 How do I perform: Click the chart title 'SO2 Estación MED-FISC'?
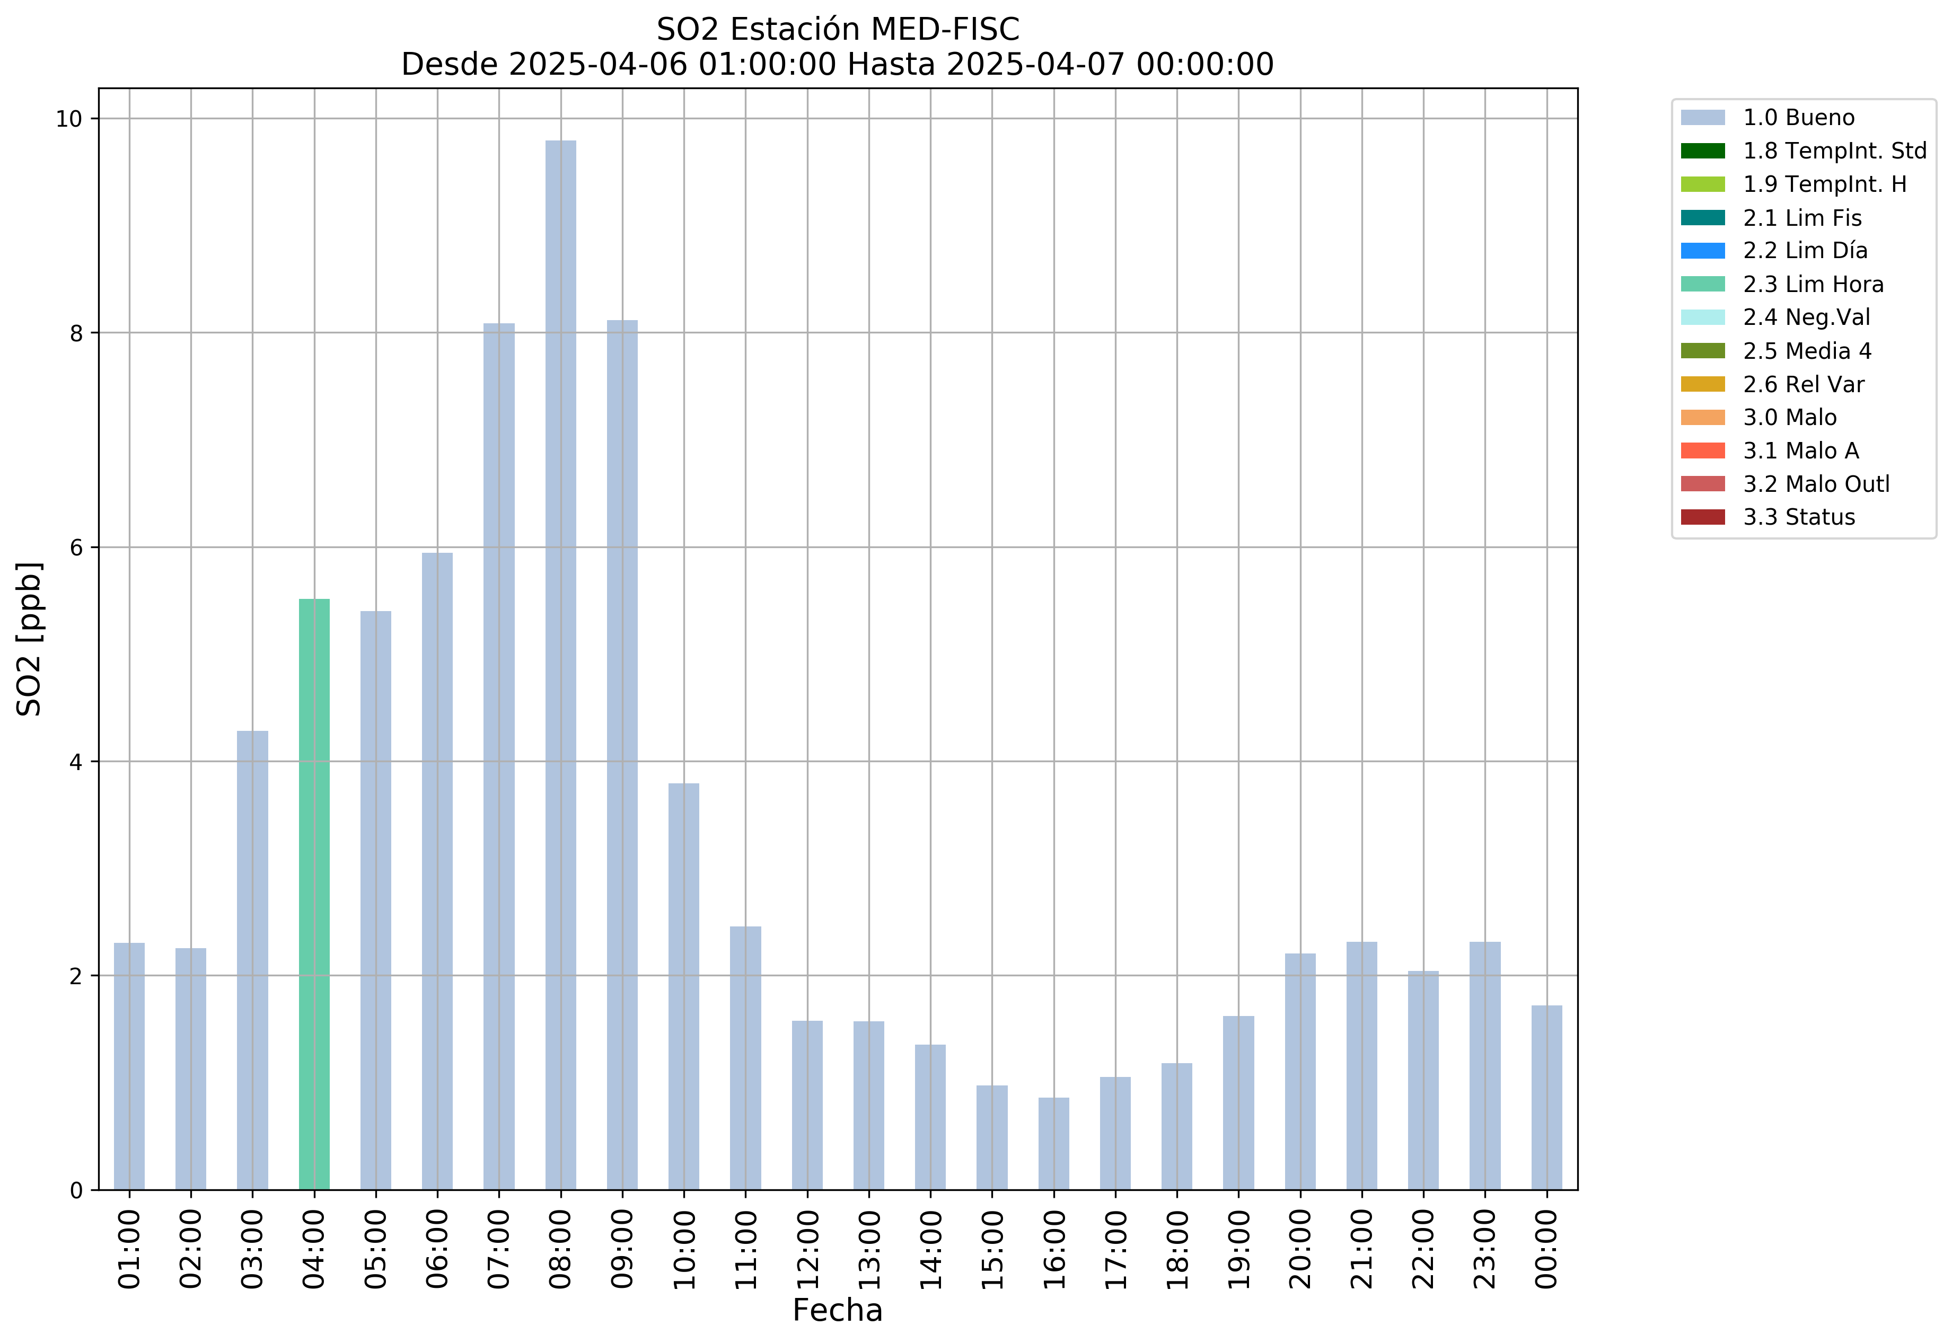838,30
